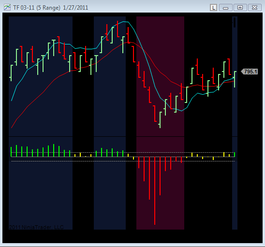Click the NinjaTrader chart icon in title bar
This screenshot has width=265, height=247.
(x=7, y=7)
